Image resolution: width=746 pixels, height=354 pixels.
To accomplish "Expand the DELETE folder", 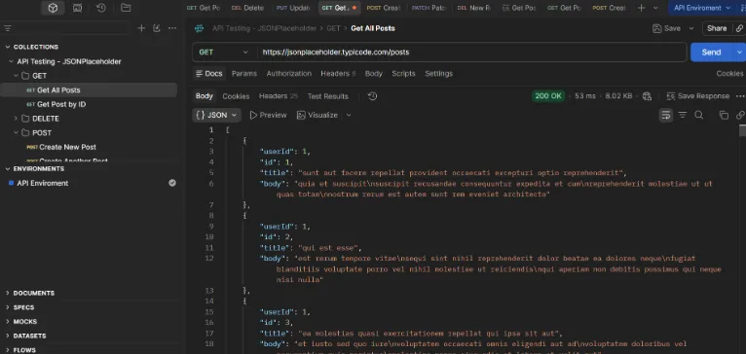I will point(16,119).
